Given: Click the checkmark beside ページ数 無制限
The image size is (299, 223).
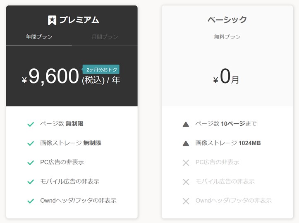Looking at the screenshot, I should 31,124.
